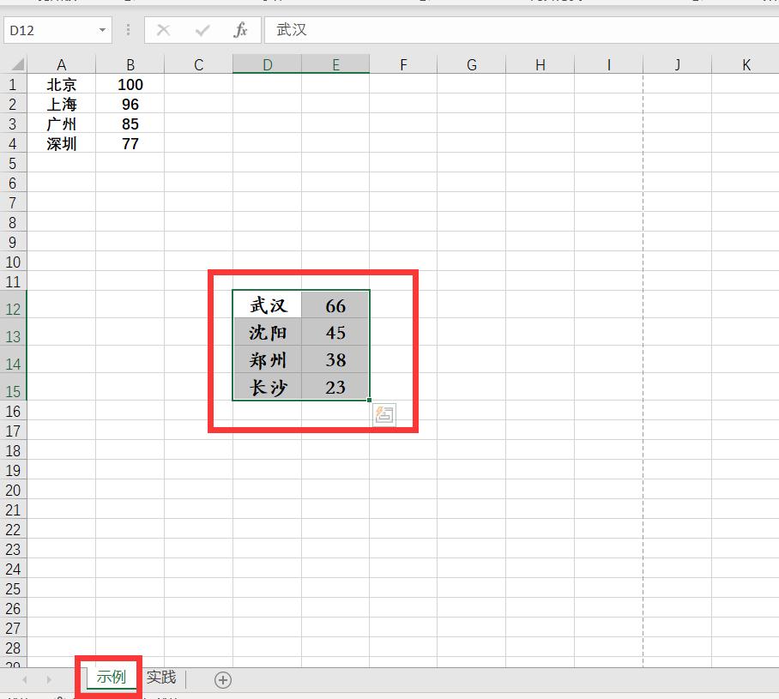Select column D header
This screenshot has width=779, height=699.
[x=267, y=64]
